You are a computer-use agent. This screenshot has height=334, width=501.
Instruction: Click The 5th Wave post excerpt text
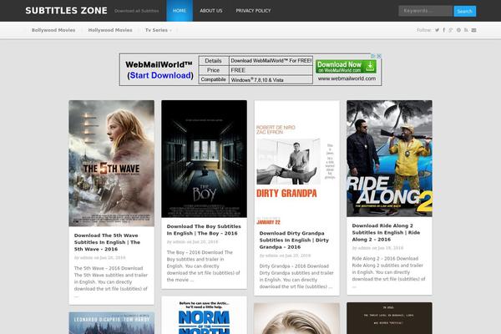point(111,281)
